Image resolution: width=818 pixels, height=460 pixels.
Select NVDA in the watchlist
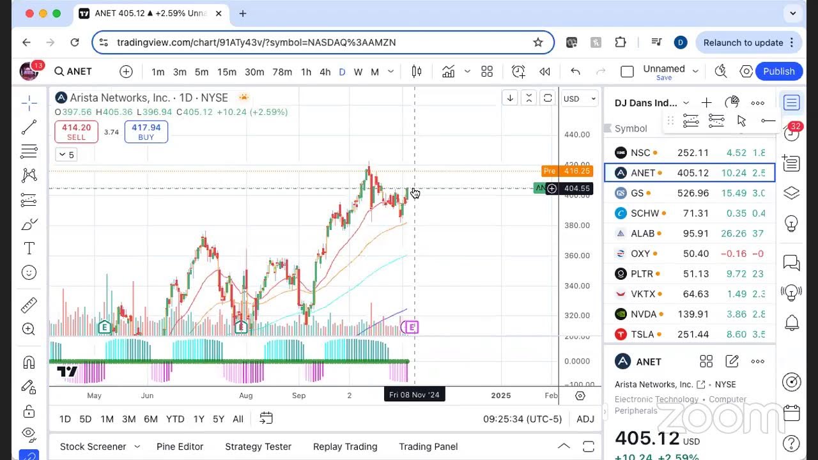click(x=690, y=314)
